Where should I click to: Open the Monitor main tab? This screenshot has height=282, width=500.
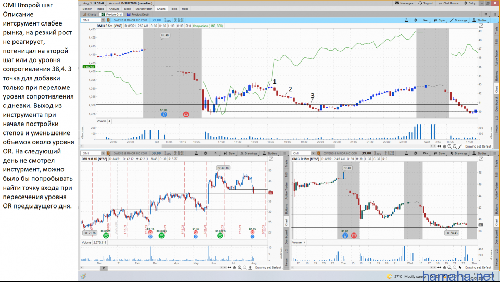click(87, 9)
